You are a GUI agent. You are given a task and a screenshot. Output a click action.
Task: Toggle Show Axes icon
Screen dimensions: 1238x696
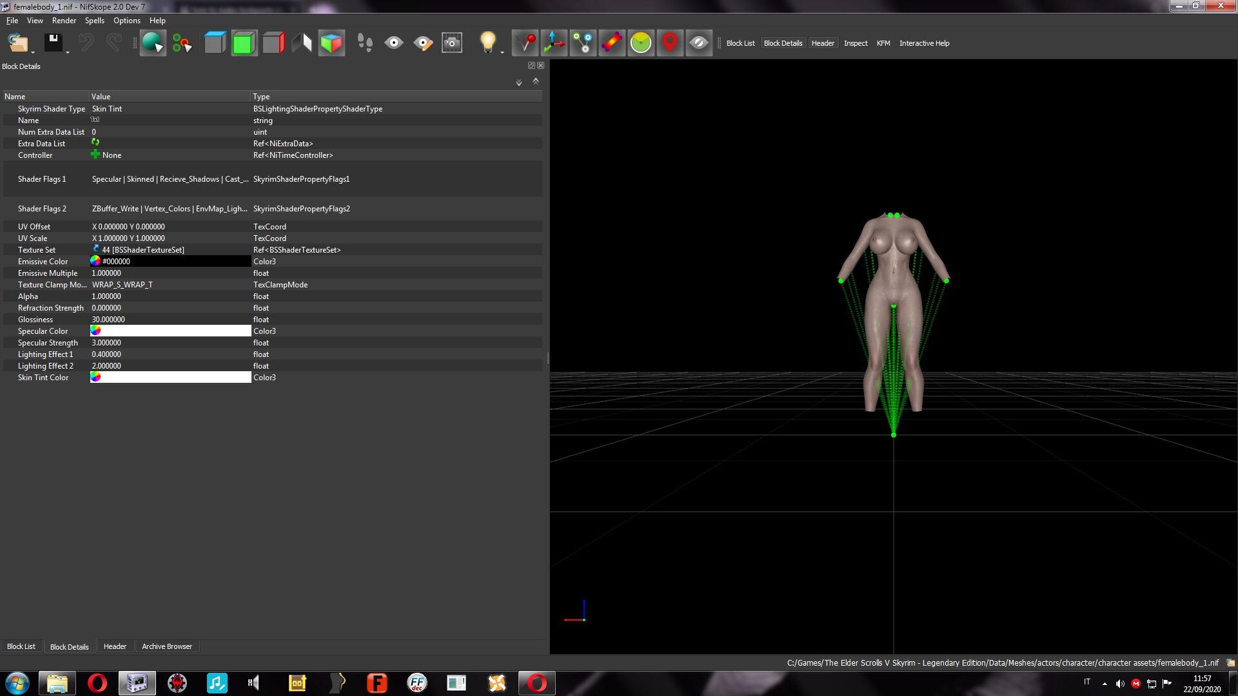pyautogui.click(x=554, y=43)
